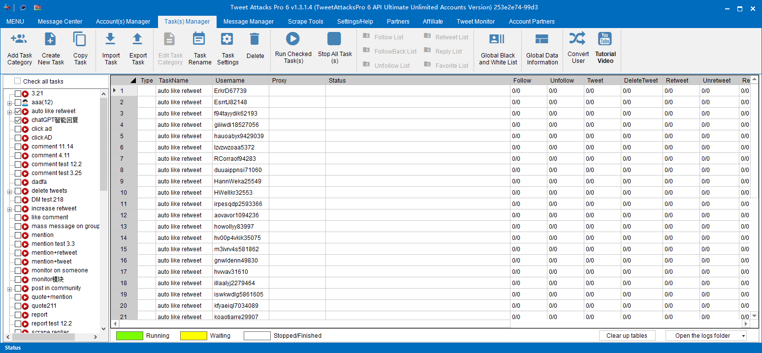Click the Favorite List toolbar item
Screen dimensions: 762x353
[x=446, y=65]
